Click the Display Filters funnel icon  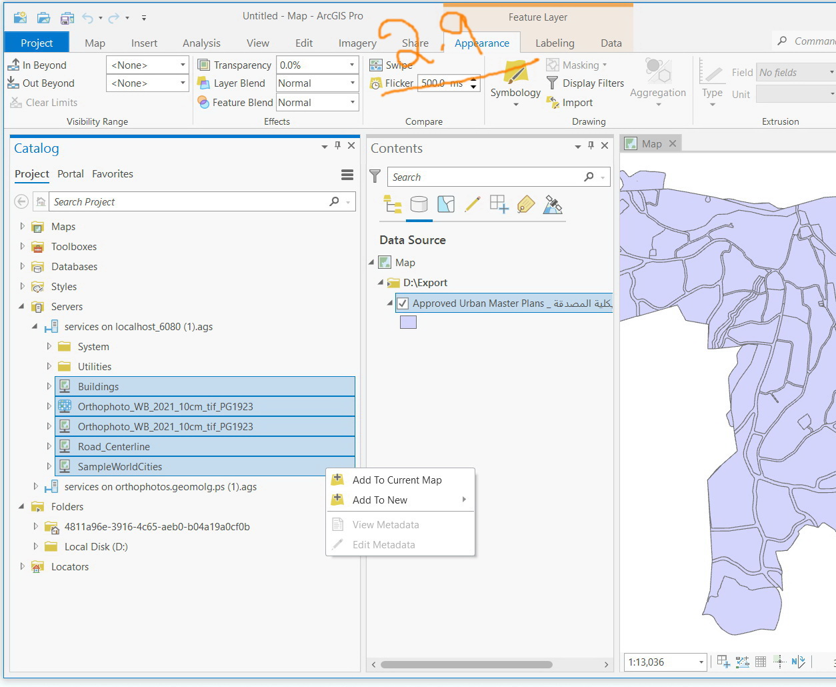tap(552, 83)
